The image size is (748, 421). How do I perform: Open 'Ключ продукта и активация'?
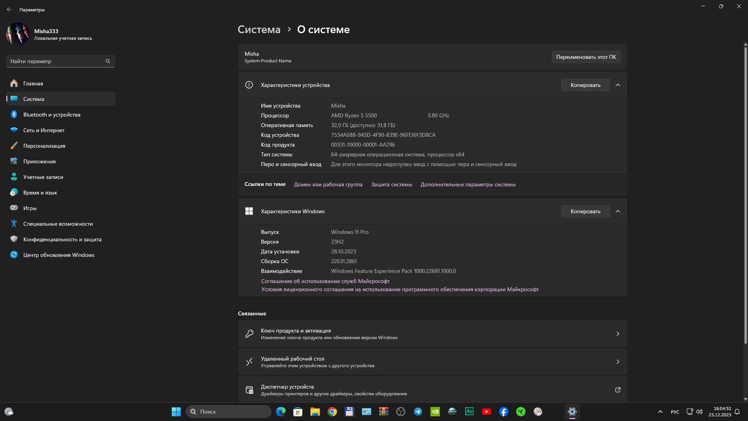coord(432,334)
